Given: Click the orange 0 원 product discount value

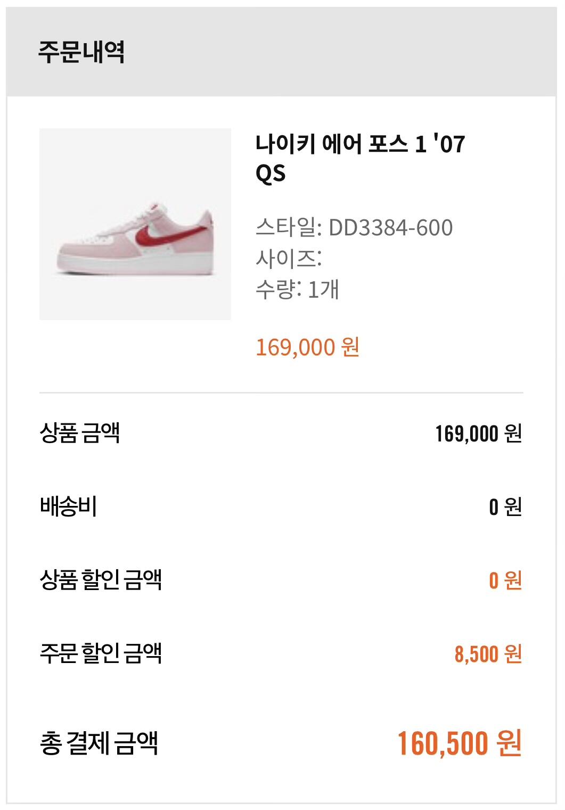Looking at the screenshot, I should [505, 580].
